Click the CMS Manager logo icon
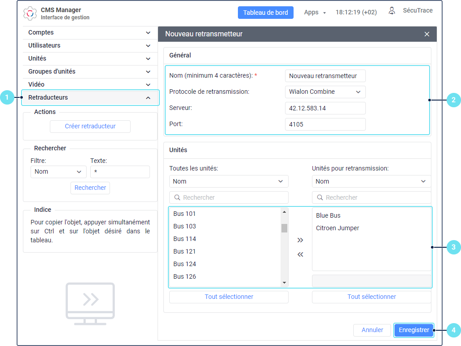This screenshot has height=346, width=461. click(30, 13)
